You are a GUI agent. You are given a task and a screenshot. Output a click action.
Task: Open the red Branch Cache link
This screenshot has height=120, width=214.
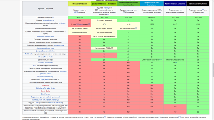[x=45, y=91]
